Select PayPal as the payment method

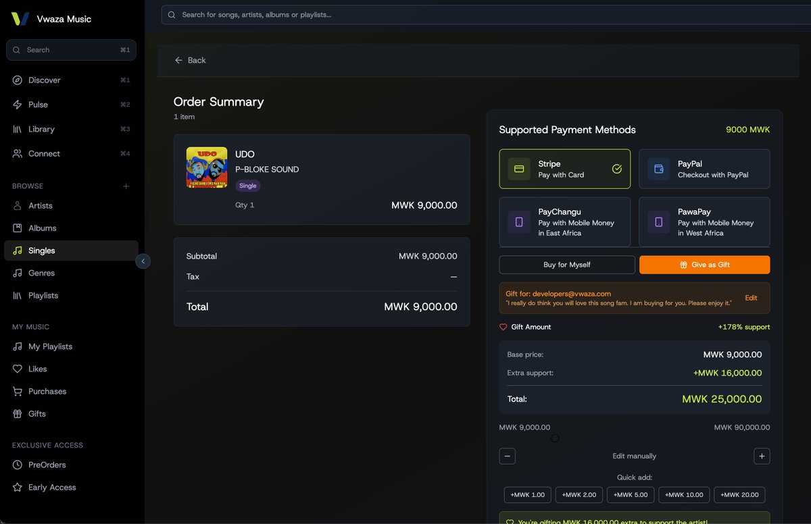point(704,169)
